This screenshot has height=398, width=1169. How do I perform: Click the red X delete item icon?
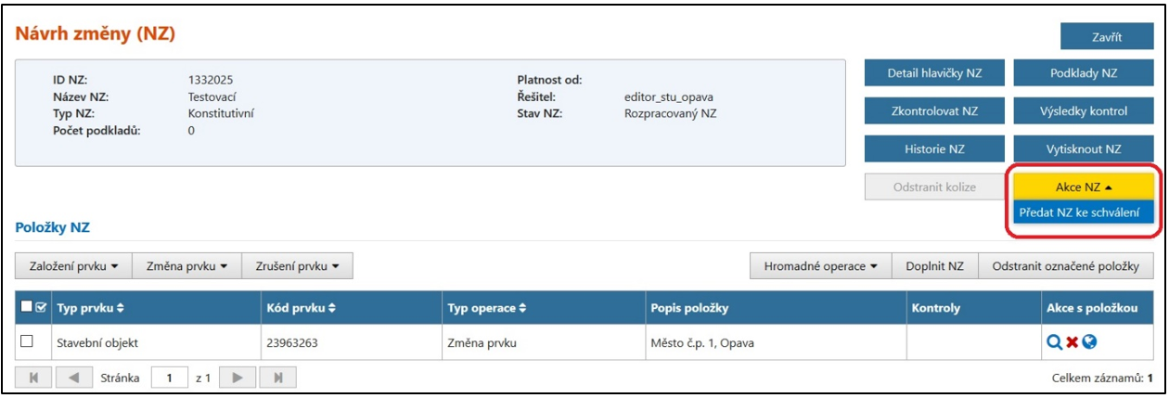pyautogui.click(x=1072, y=341)
